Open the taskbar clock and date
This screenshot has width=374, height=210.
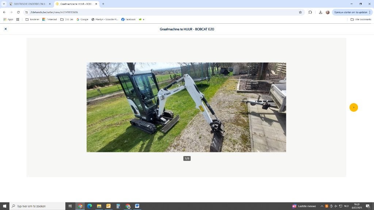(x=357, y=206)
